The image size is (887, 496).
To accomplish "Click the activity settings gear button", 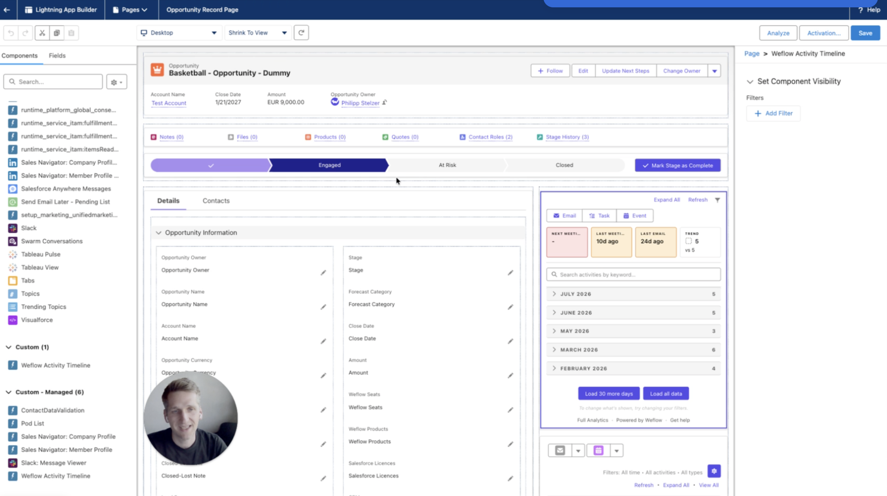I will tap(714, 471).
